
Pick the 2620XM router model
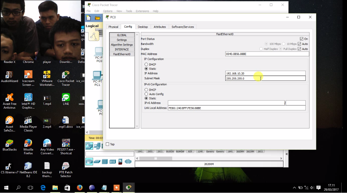click(x=240, y=151)
